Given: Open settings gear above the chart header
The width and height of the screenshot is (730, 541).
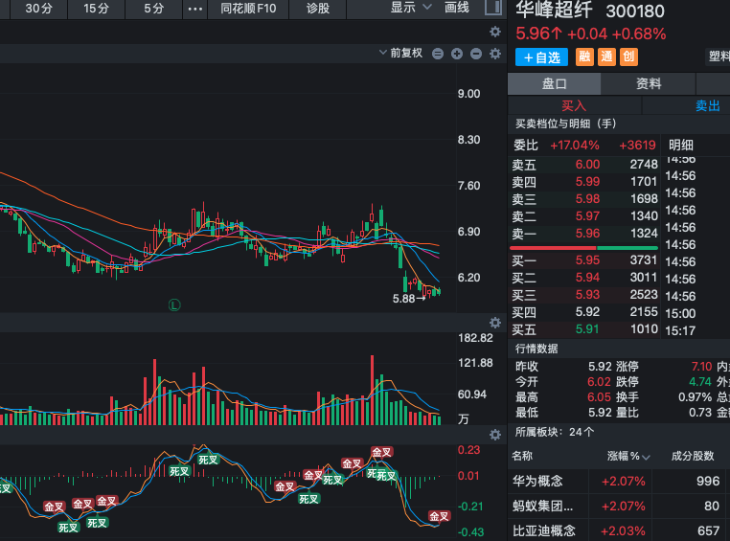Looking at the screenshot, I should pyautogui.click(x=495, y=32).
